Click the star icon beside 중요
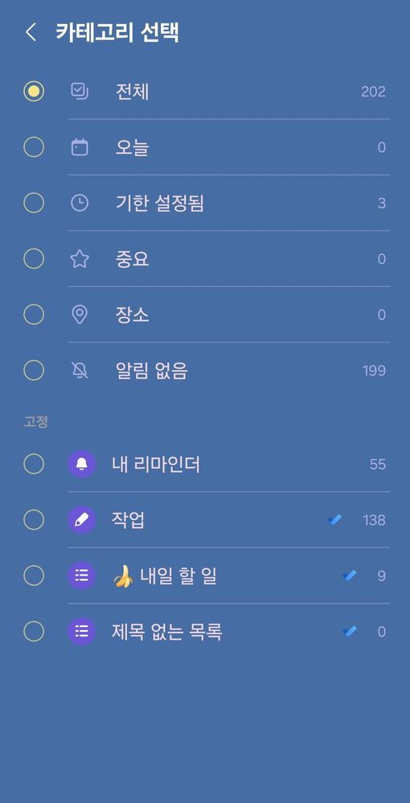410x803 pixels. 80,259
